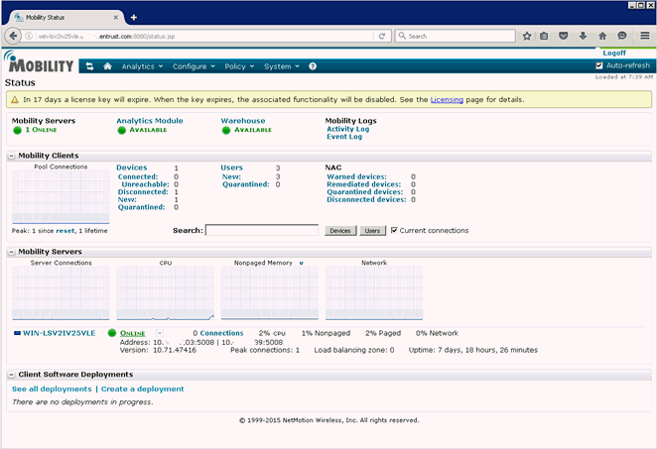
Task: Click the Devices search button
Action: coord(340,231)
